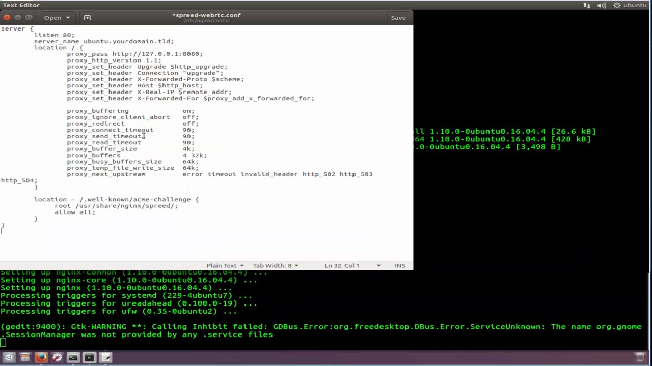Screen dimensions: 652x366
Task: Expand the Tab Width: 8 dropdown
Action: pos(276,265)
